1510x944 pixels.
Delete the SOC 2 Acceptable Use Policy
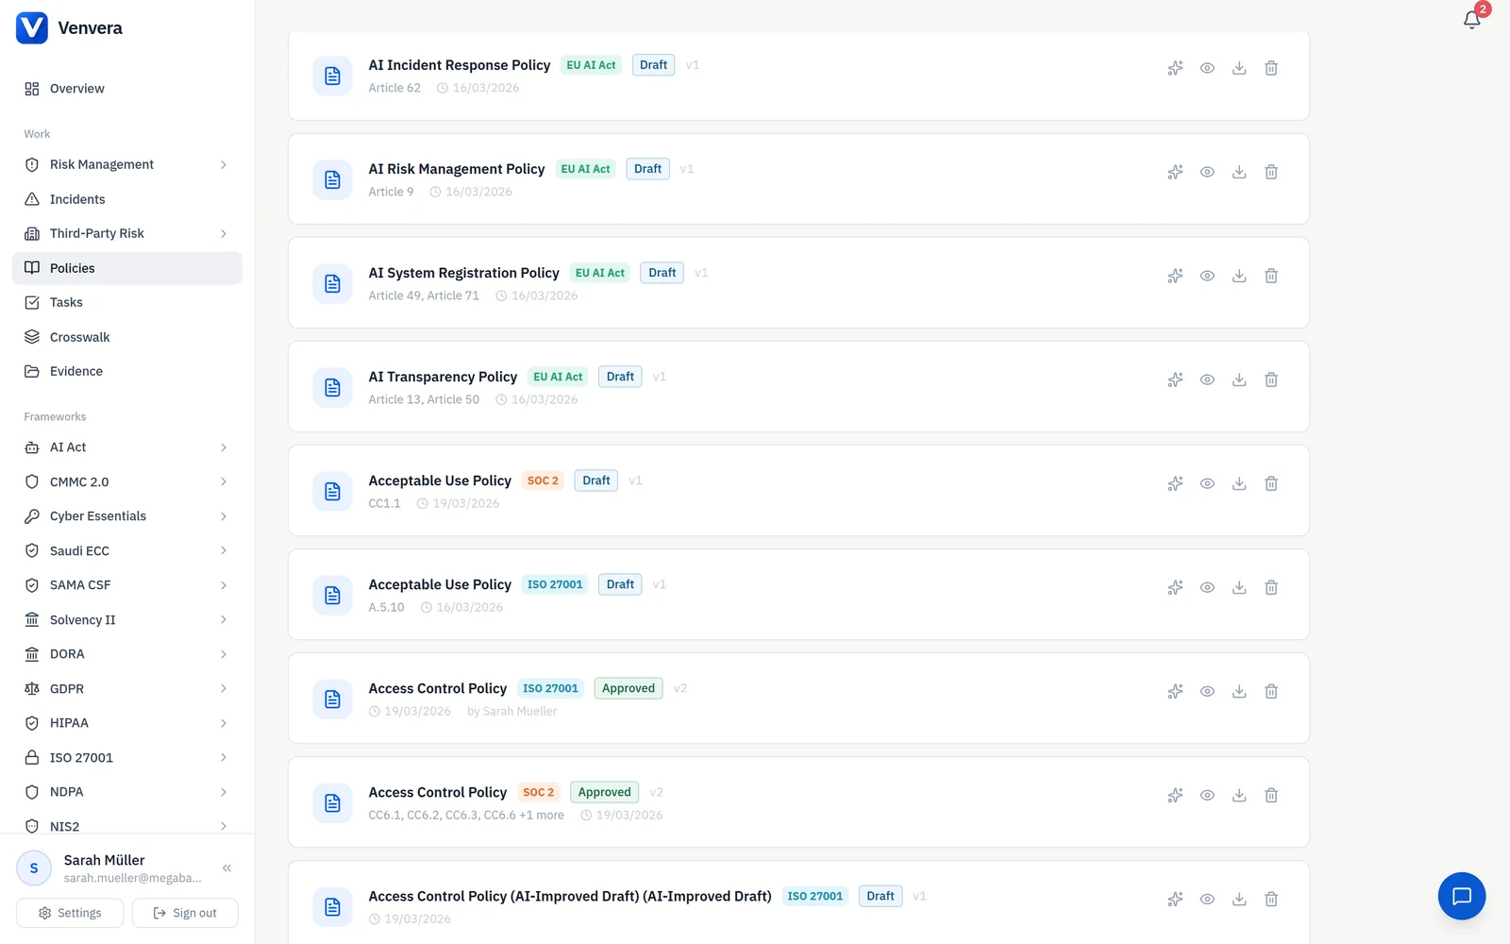(x=1271, y=483)
